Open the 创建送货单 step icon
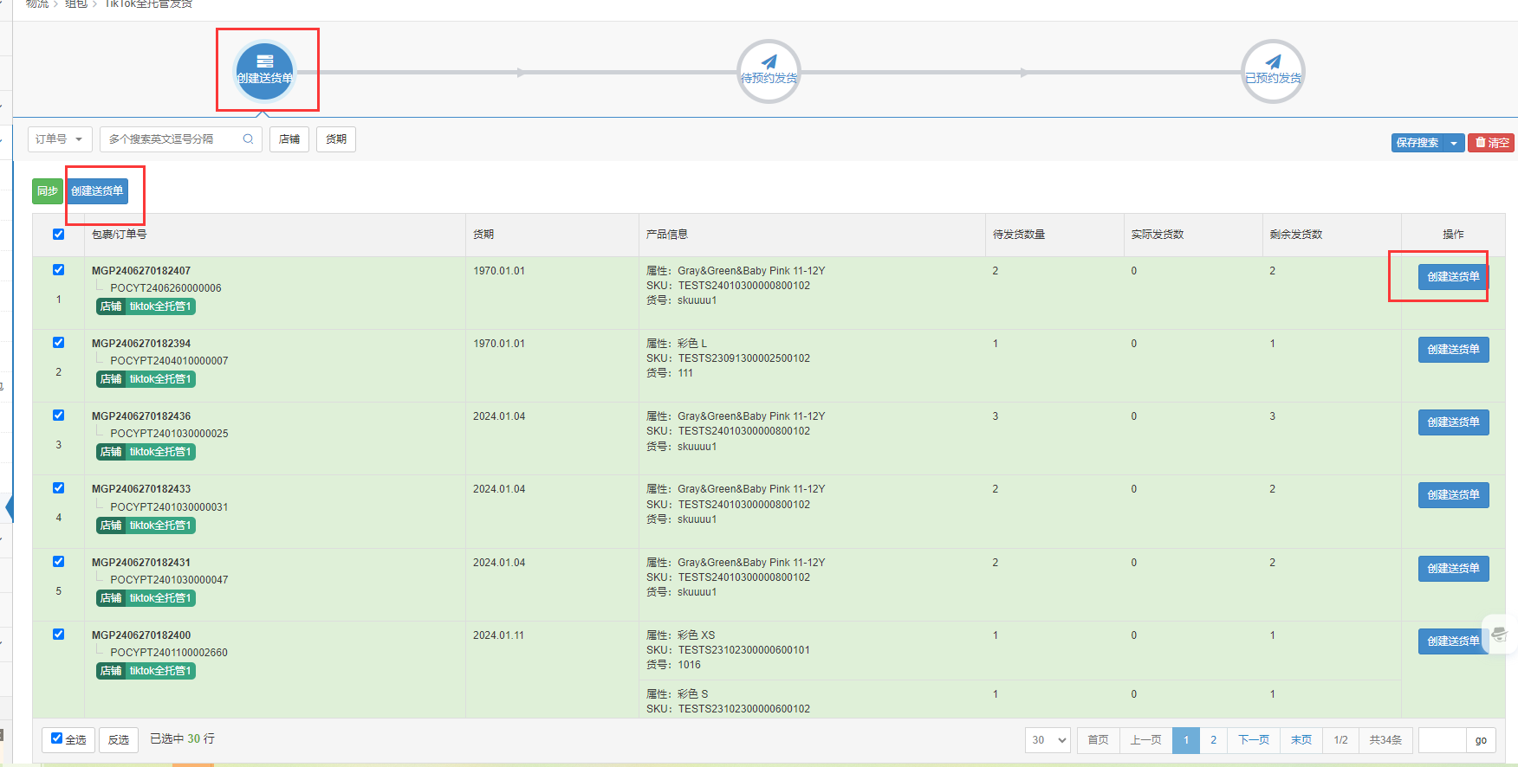The width and height of the screenshot is (1518, 767). coord(265,71)
